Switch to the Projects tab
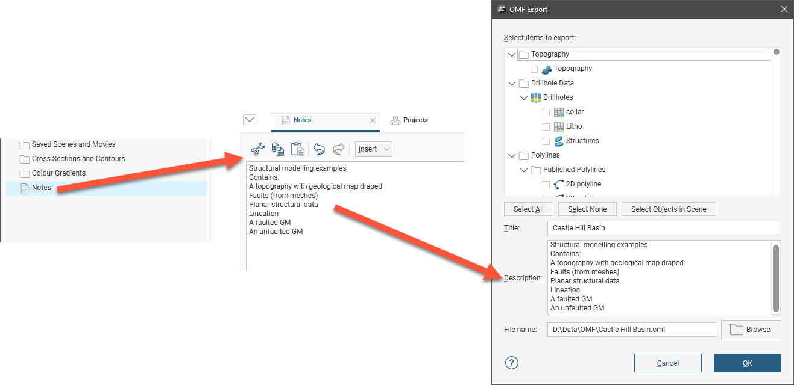Viewport: 794px width, 385px height. coord(409,120)
